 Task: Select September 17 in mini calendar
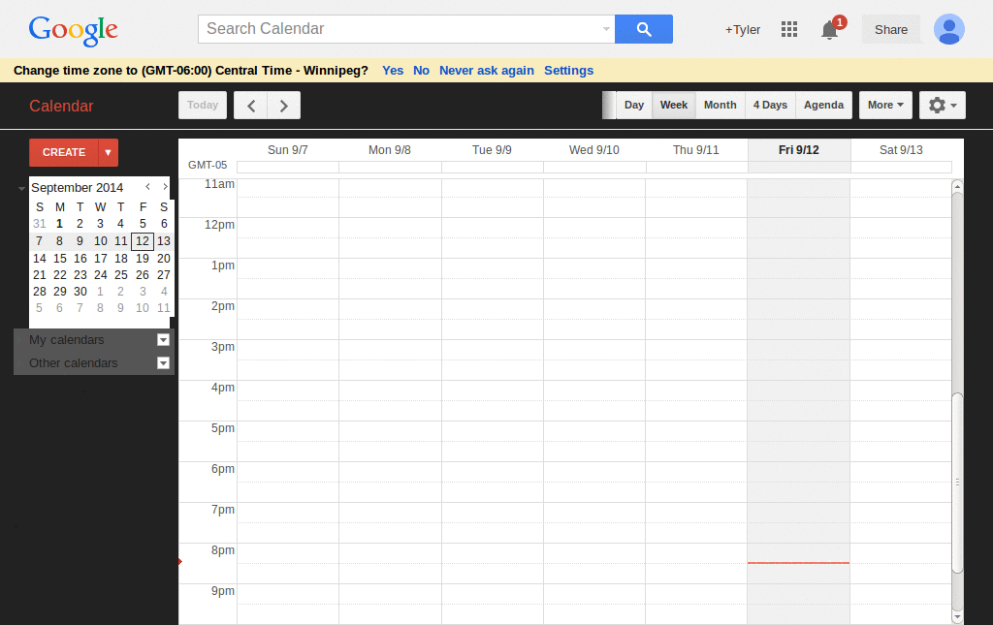click(101, 258)
